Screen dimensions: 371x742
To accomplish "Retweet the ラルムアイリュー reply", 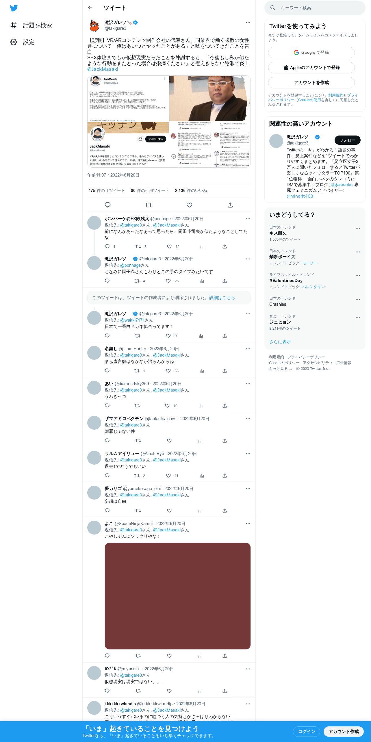I will (x=137, y=476).
